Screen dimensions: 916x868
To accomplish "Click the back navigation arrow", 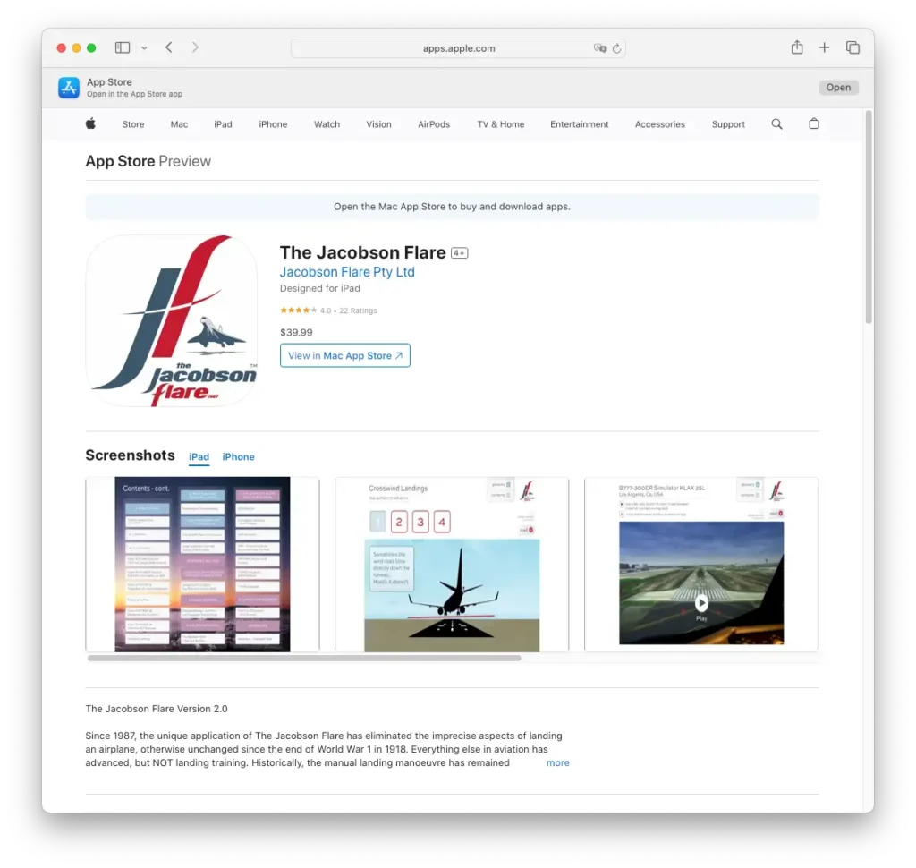I will tap(168, 47).
